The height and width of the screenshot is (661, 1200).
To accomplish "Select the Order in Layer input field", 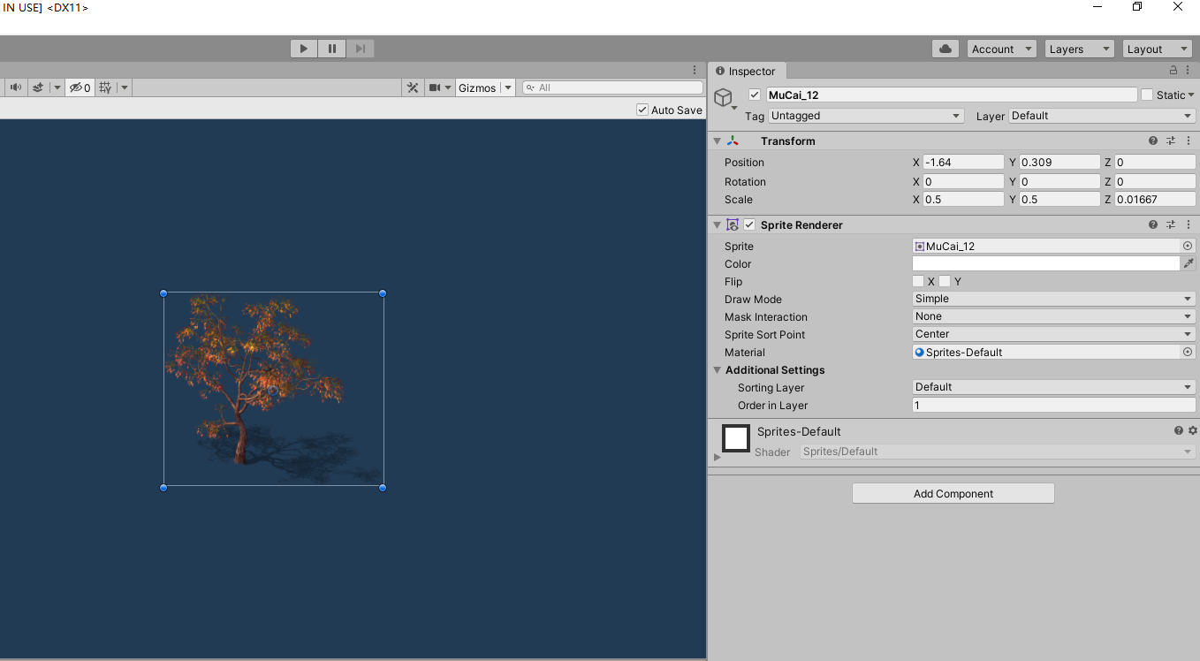I will pos(1053,405).
